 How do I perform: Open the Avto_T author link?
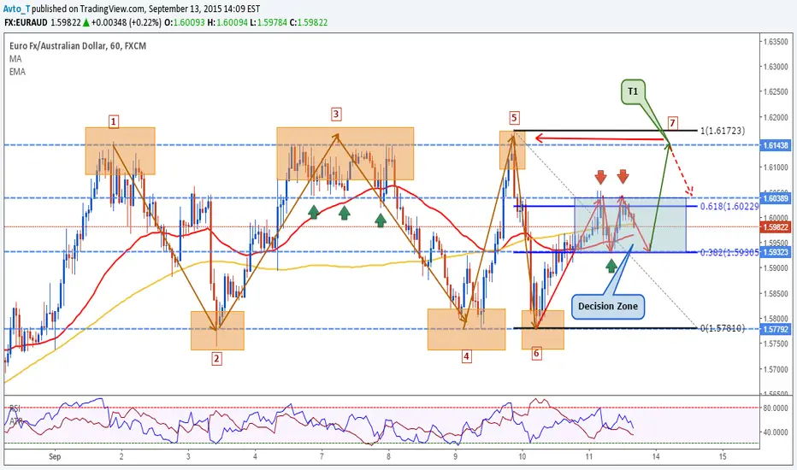pyautogui.click(x=16, y=9)
